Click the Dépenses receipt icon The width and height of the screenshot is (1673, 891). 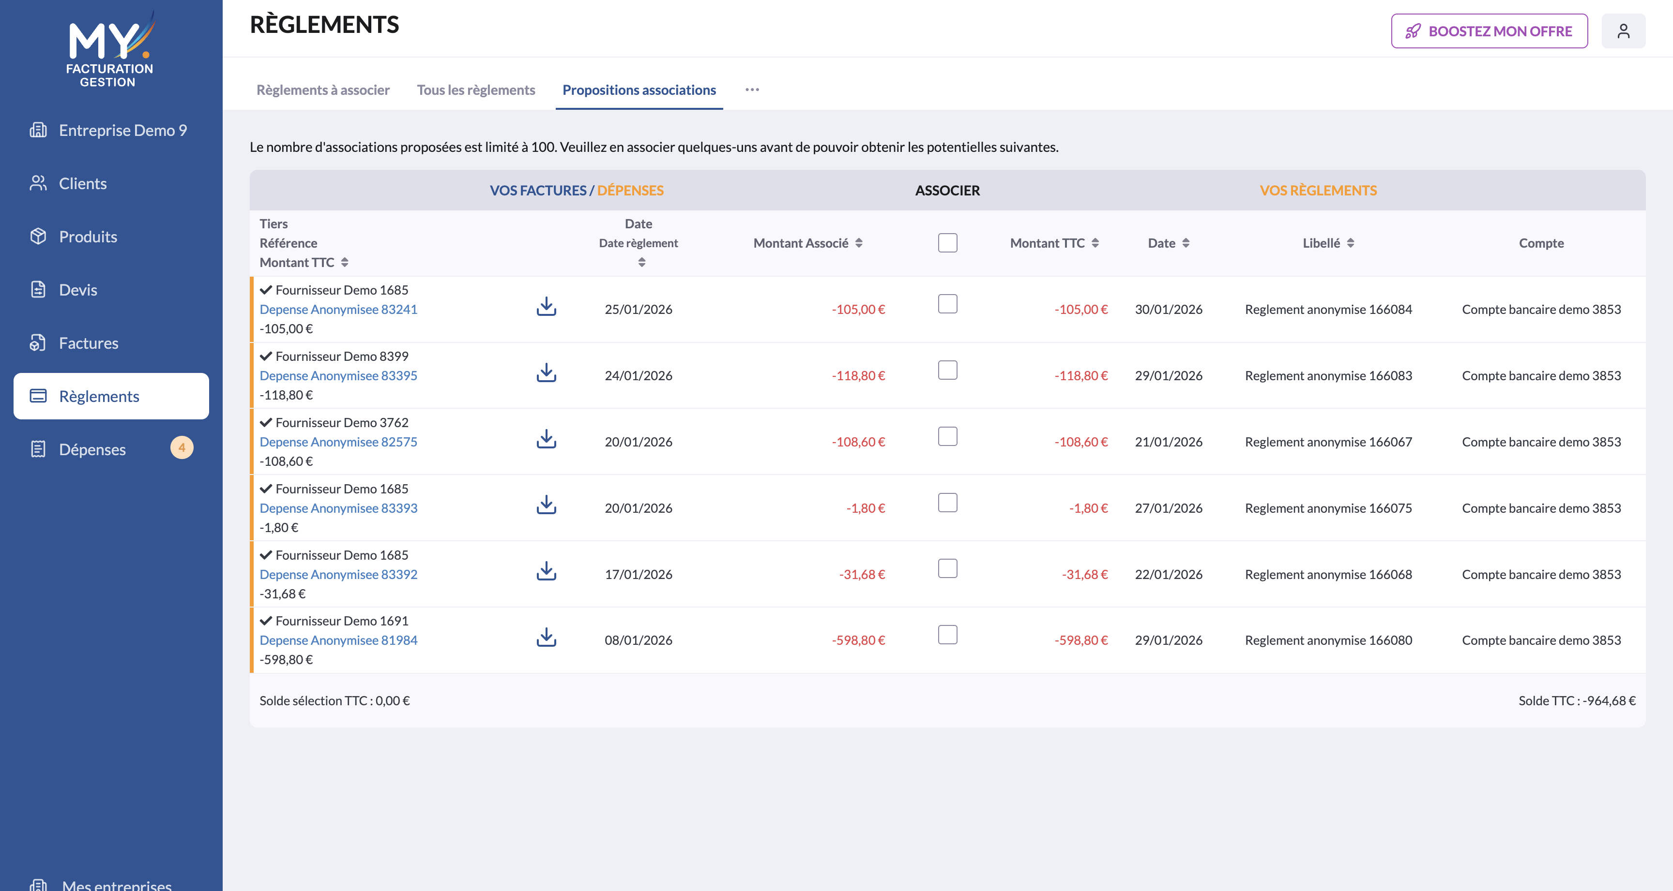(38, 449)
